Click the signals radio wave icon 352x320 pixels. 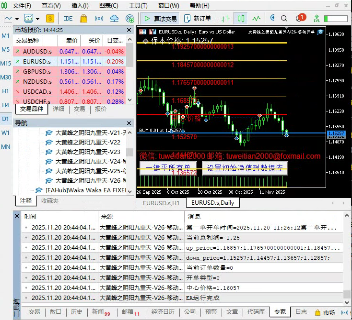coord(99,19)
